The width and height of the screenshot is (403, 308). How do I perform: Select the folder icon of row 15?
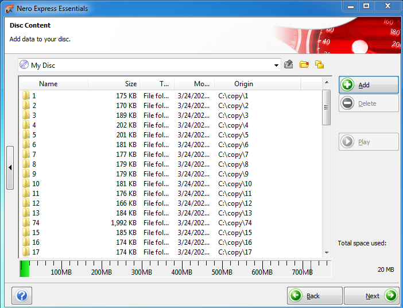(x=26, y=233)
